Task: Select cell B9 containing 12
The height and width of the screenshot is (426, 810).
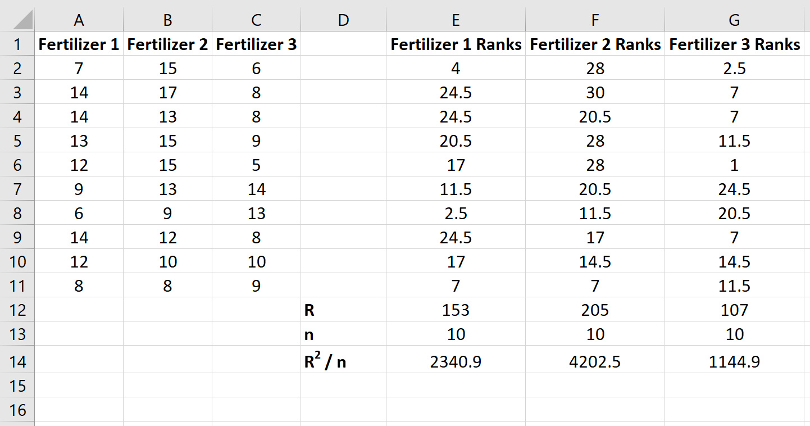Action: pyautogui.click(x=168, y=237)
